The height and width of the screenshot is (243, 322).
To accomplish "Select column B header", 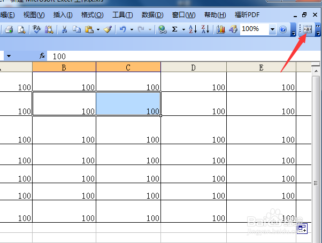I will pos(64,67).
